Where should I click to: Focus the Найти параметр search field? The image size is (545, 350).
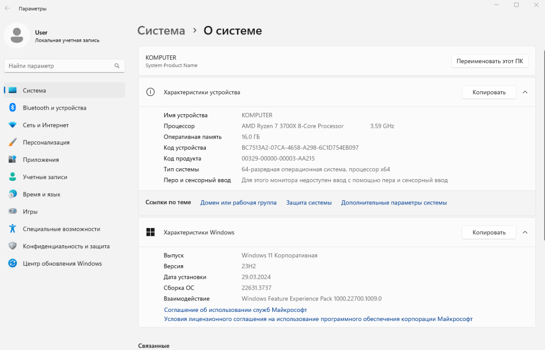click(x=64, y=66)
